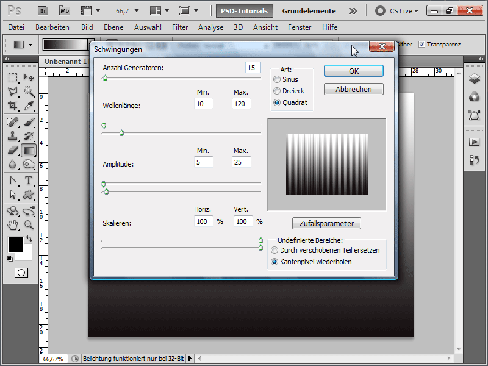Launch Mini Bridge
488x366 pixels.
65,11
